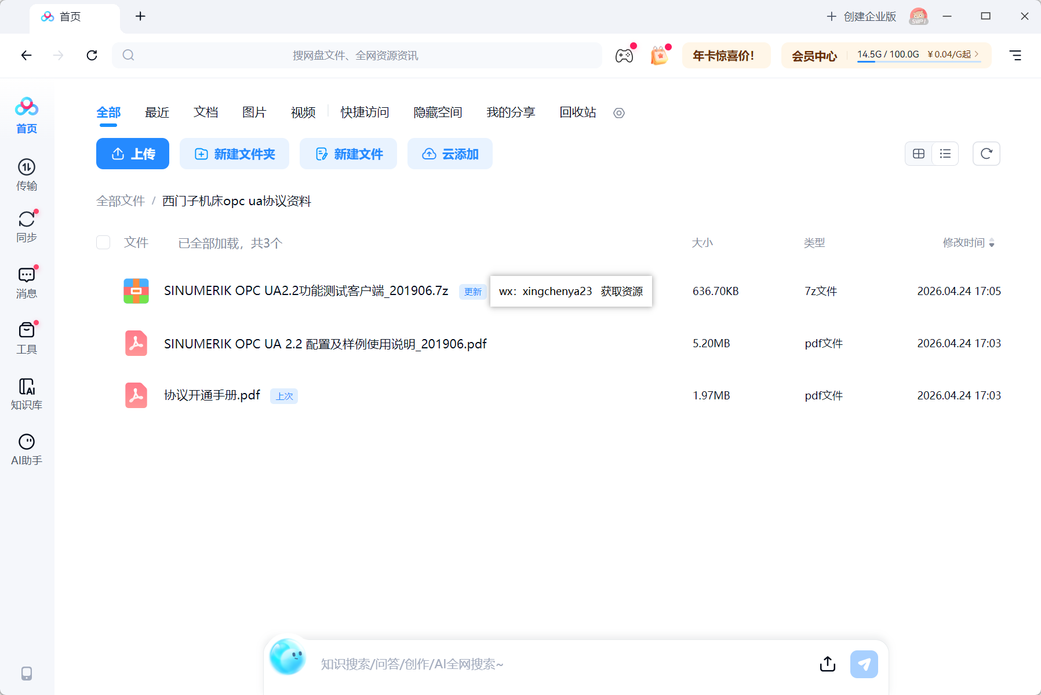The width and height of the screenshot is (1041, 695).
Task: Click PDF icon of 协议开通手册.pdf
Action: click(136, 395)
